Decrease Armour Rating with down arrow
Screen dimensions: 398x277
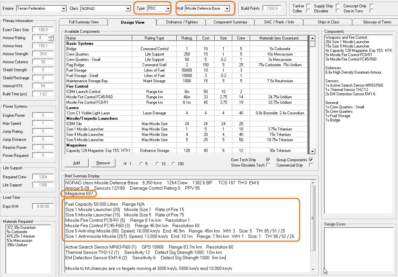[x=51, y=39]
